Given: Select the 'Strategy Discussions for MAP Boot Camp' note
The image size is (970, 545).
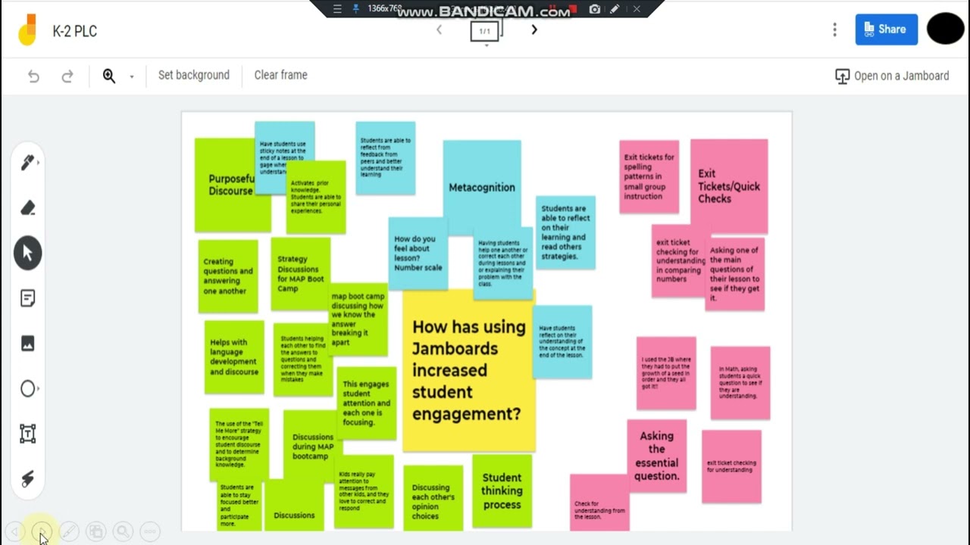Looking at the screenshot, I should click(x=300, y=274).
